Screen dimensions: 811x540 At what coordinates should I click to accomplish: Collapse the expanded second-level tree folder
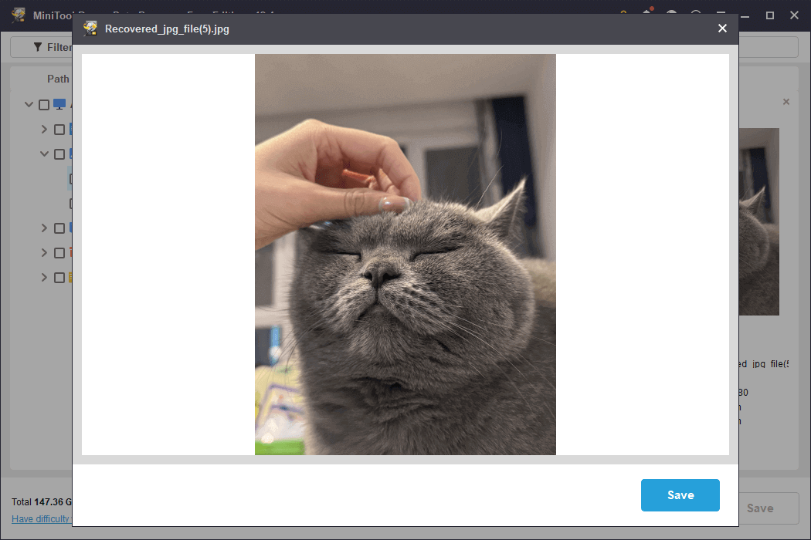pos(45,154)
